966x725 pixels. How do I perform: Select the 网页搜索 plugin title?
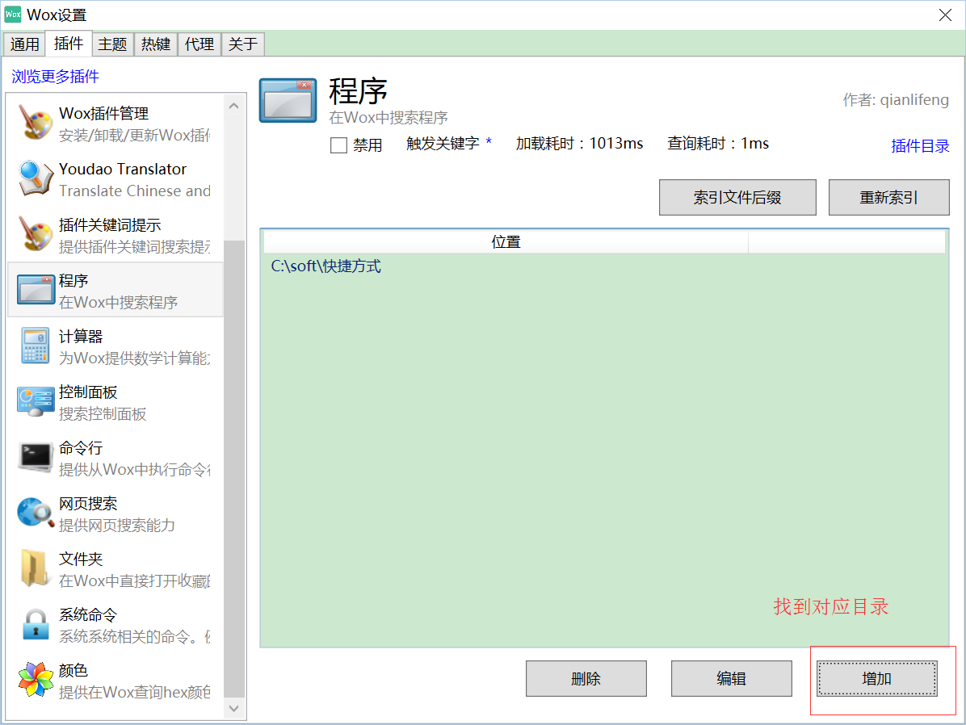click(x=88, y=504)
